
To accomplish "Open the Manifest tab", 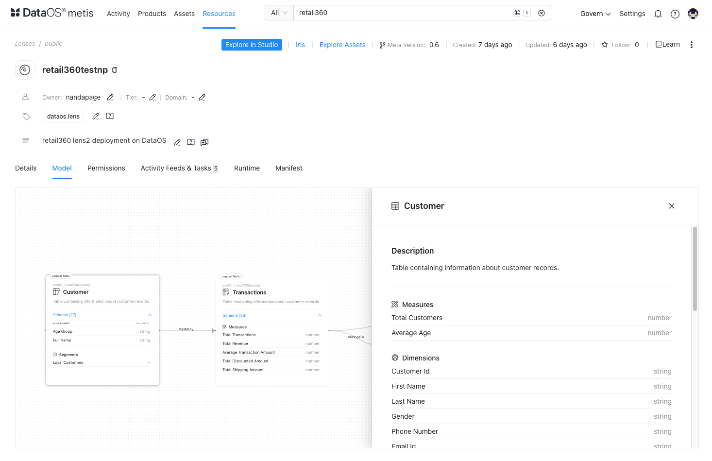I will (x=289, y=168).
